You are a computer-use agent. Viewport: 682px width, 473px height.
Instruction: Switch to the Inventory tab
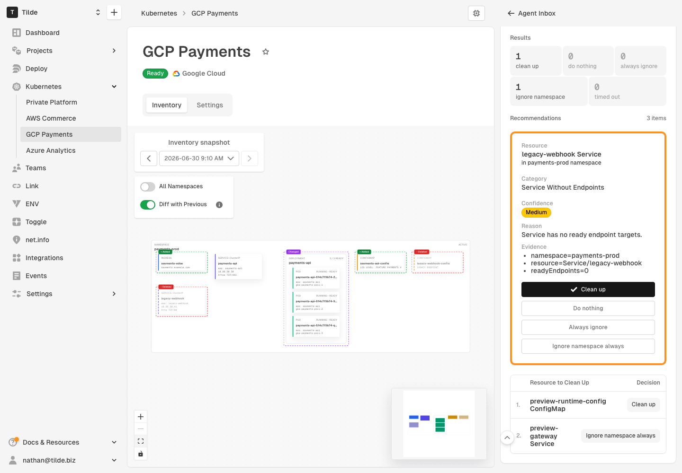click(x=167, y=105)
